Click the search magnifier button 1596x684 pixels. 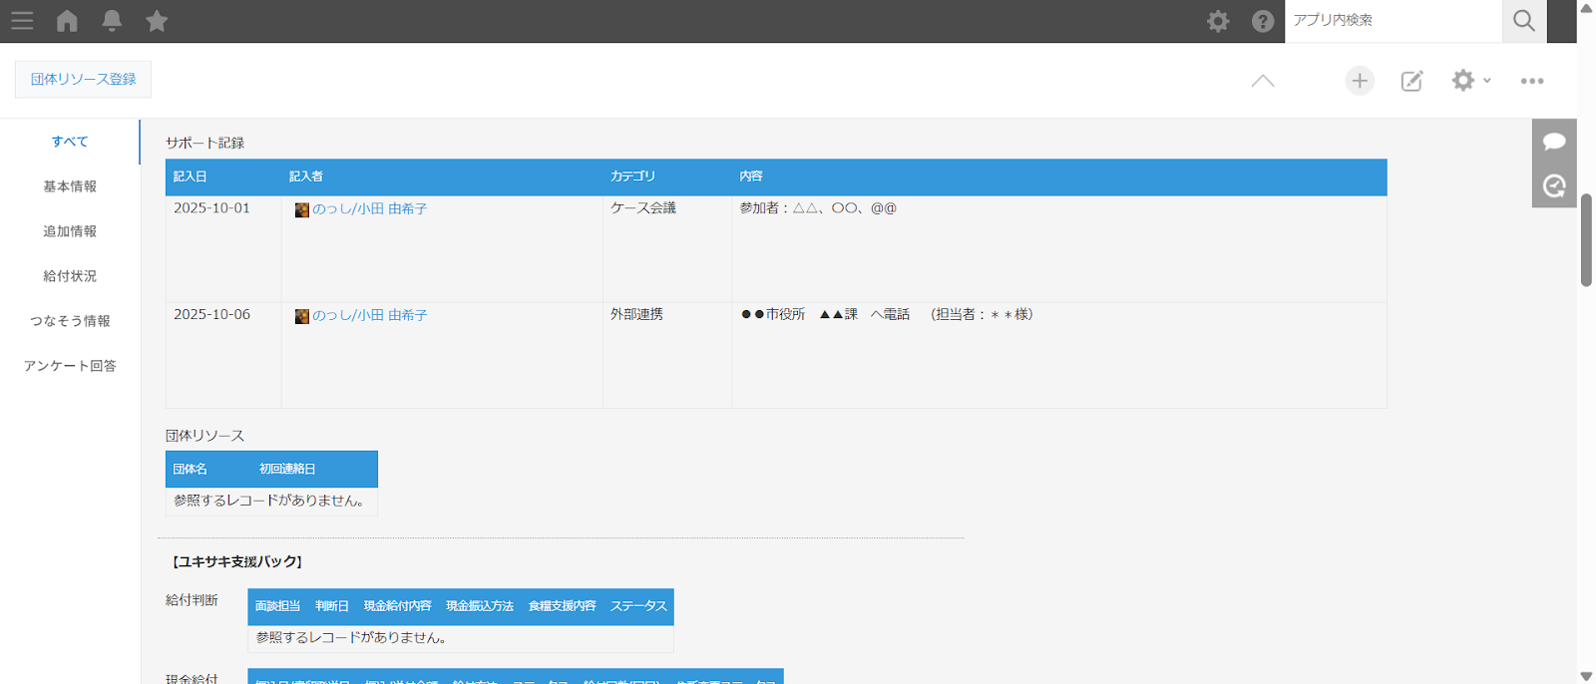[x=1523, y=21]
